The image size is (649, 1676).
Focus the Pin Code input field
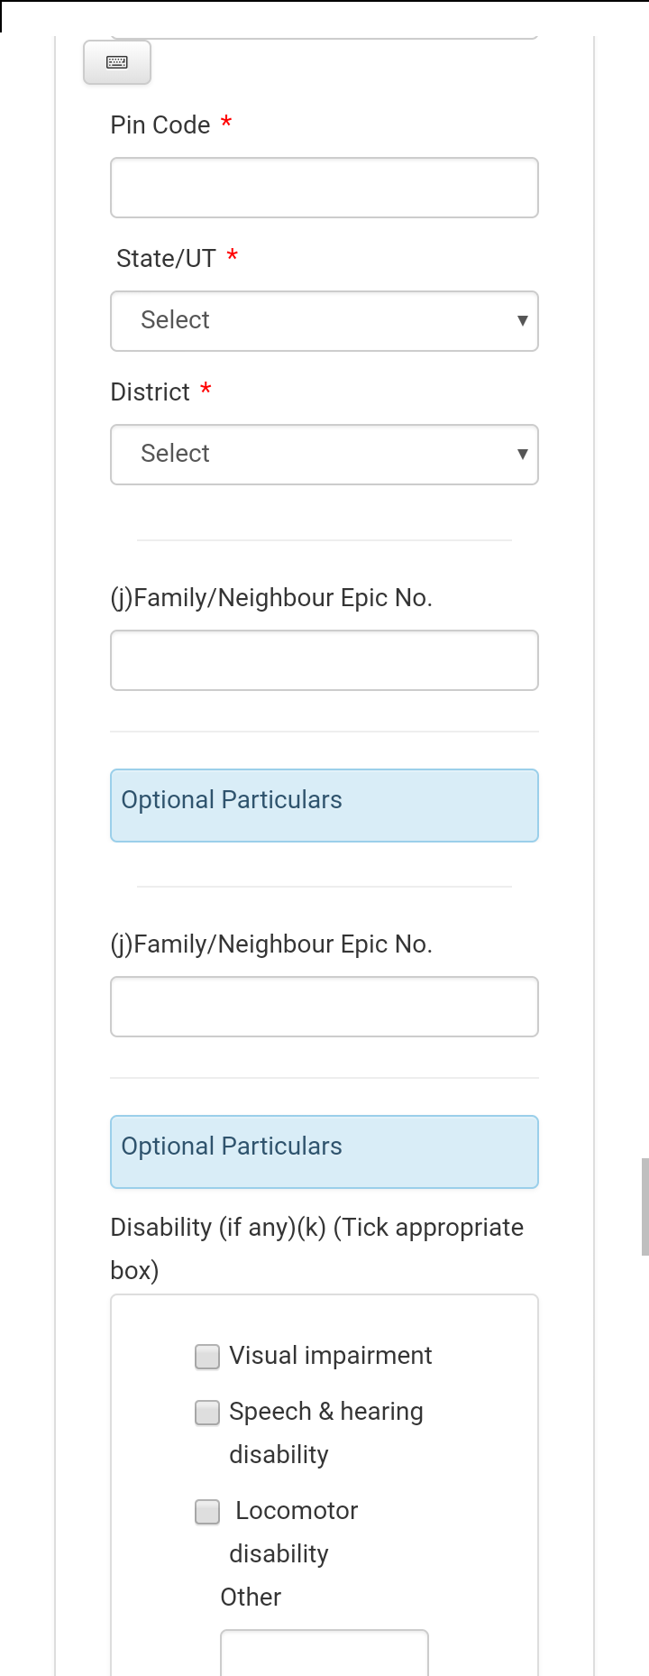tap(324, 188)
